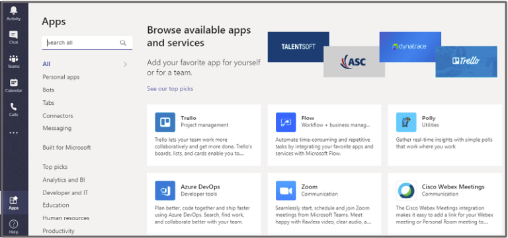This screenshot has width=508, height=238.
Task: Select the Bots category
Action: click(48, 90)
